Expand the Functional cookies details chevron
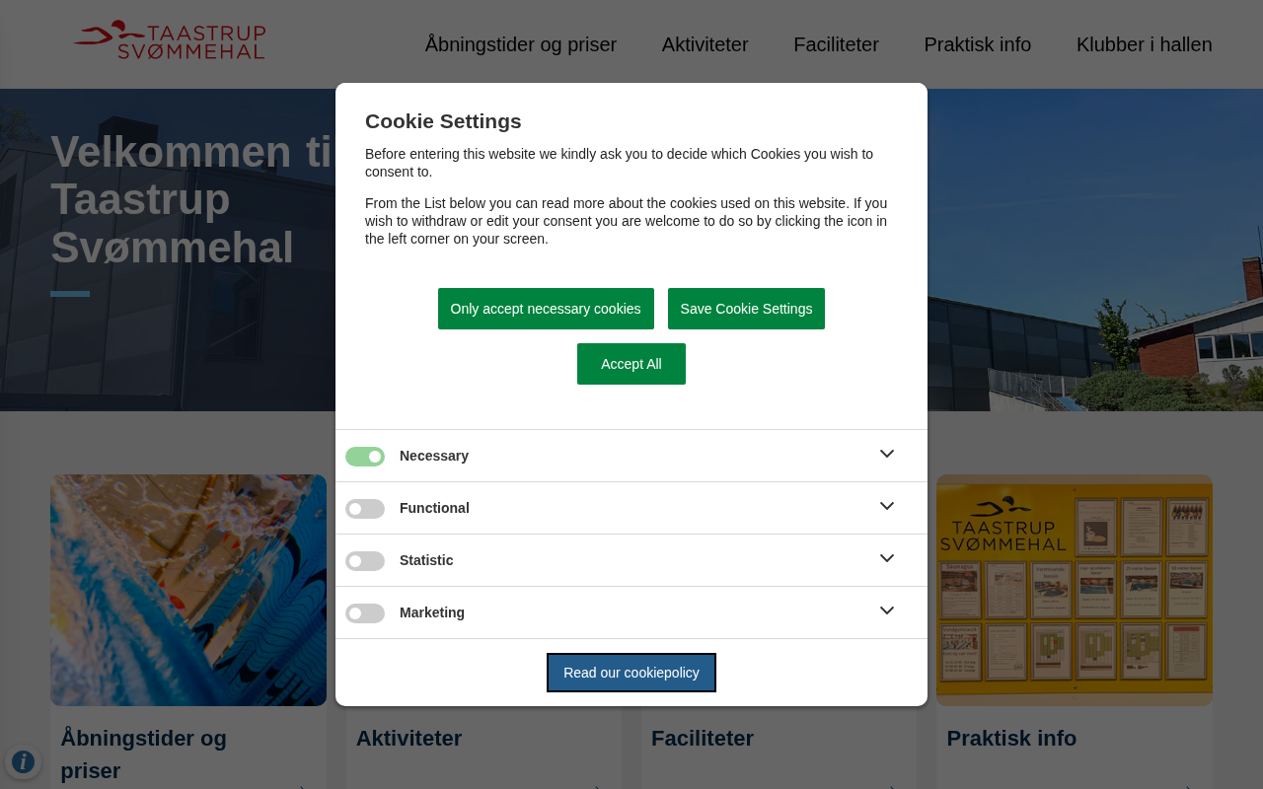 [x=887, y=506]
